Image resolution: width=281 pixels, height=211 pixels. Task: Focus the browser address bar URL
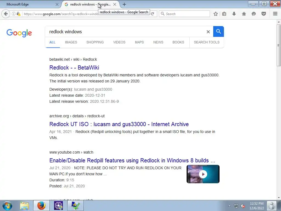click(x=61, y=14)
